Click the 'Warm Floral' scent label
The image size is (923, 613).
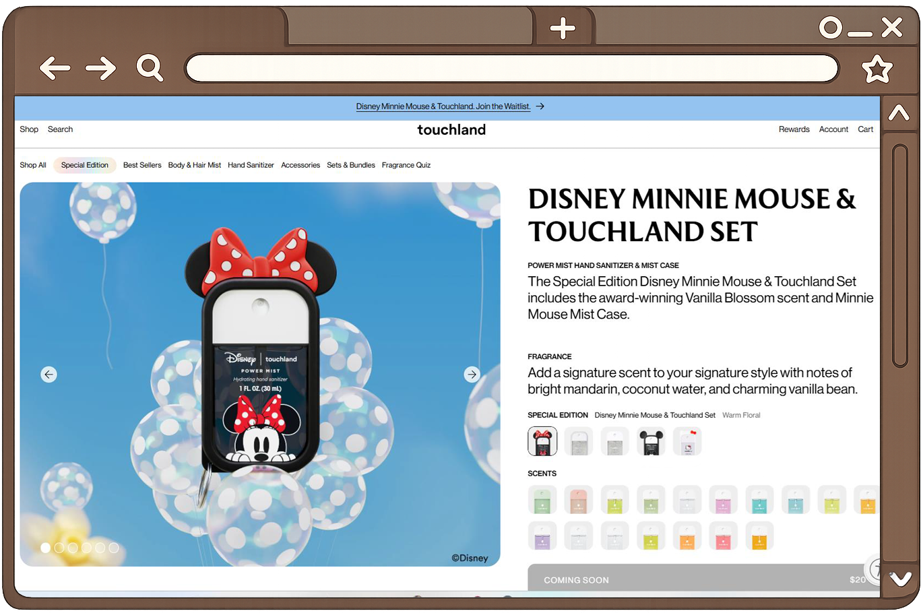(741, 415)
